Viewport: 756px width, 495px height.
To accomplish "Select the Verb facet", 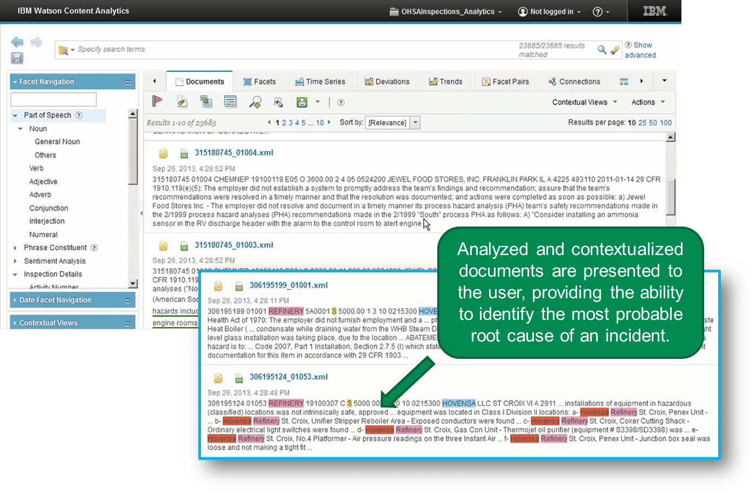I will pyautogui.click(x=36, y=169).
